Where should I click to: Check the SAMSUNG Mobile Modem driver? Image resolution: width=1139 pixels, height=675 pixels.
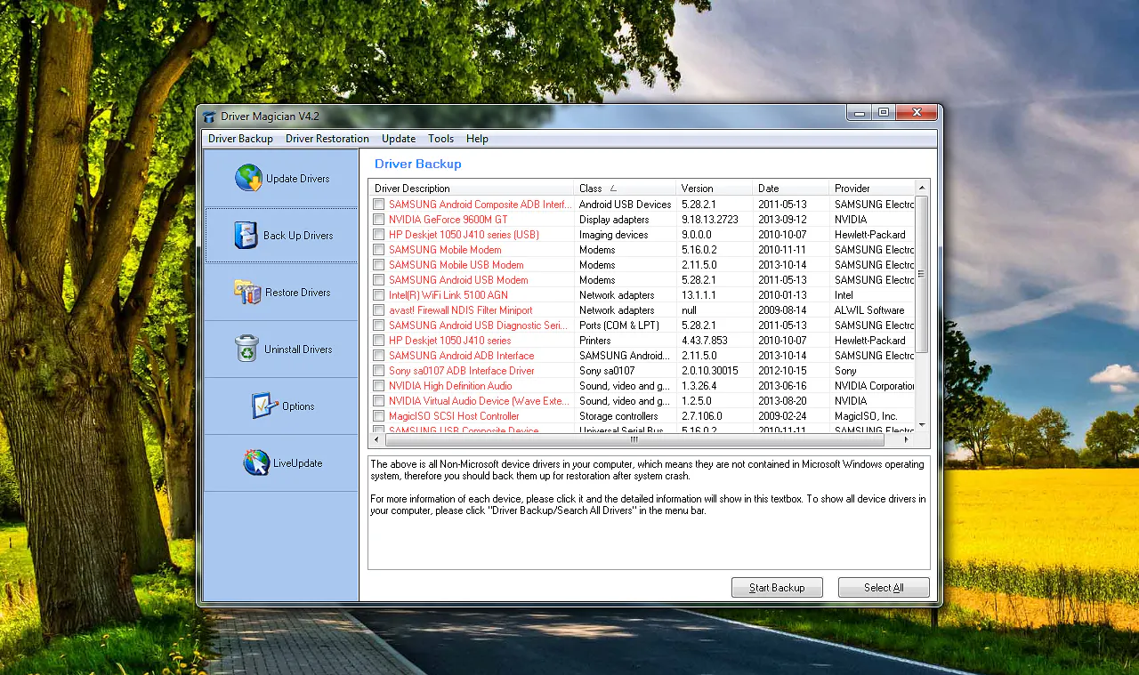pyautogui.click(x=378, y=249)
